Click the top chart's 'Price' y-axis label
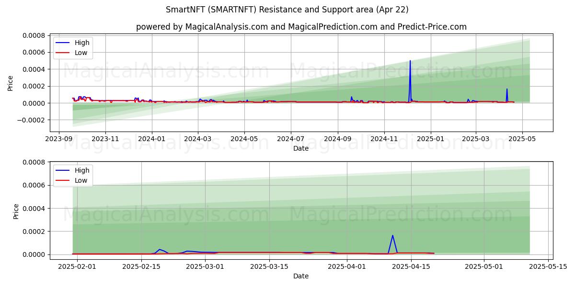Viewport: 575px width, 287px height. [x=11, y=82]
